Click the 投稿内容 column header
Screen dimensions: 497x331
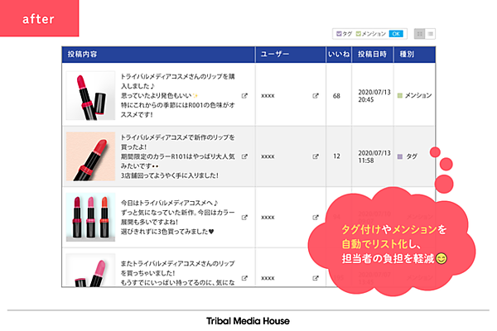[x=158, y=55]
